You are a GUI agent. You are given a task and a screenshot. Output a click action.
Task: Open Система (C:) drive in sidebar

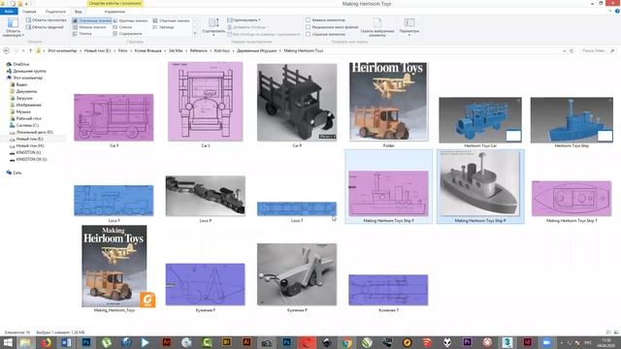27,125
